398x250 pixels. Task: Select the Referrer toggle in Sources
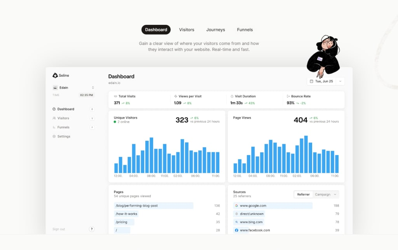pyautogui.click(x=303, y=194)
